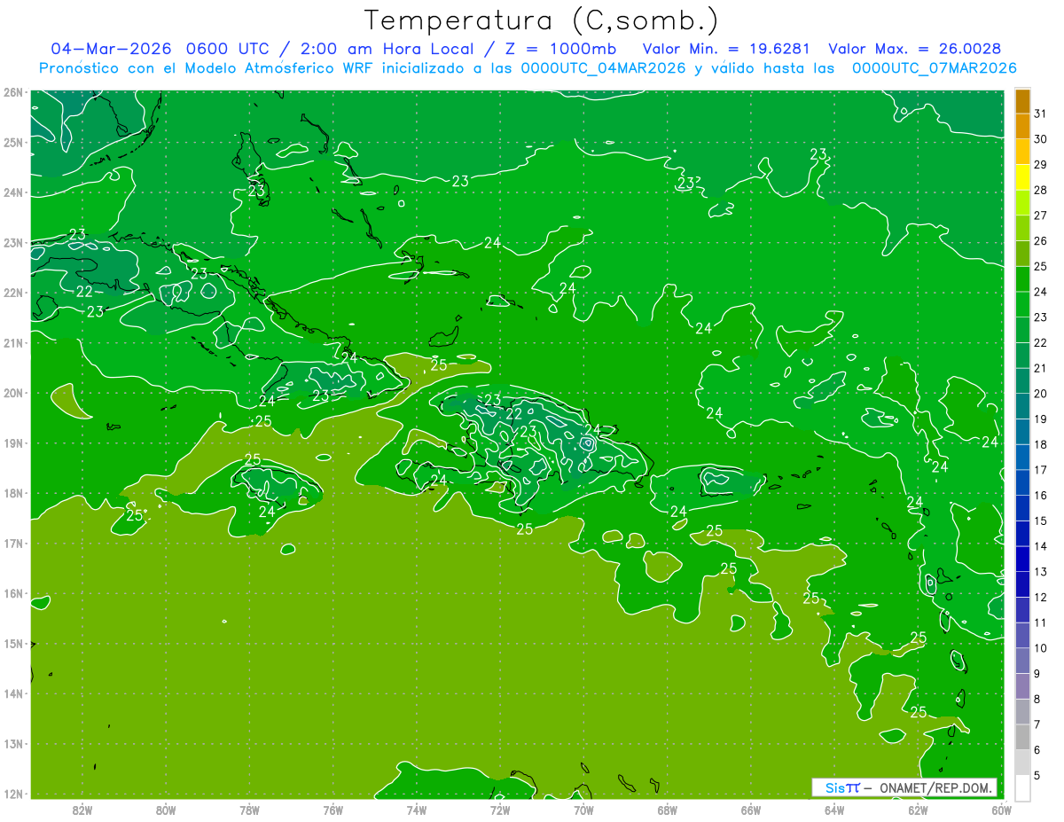Click the 'Temperatura (C,somb.)' chart title
The height and width of the screenshot is (822, 1064).
pos(542,20)
